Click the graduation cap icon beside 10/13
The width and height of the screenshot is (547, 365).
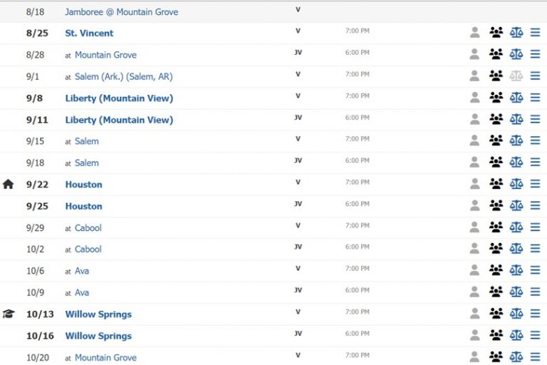(9, 314)
